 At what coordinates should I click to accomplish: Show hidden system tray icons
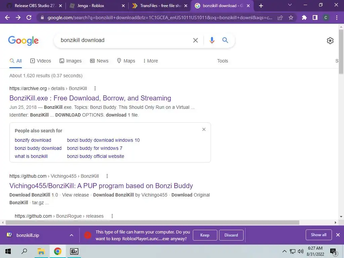pyautogui.click(x=284, y=251)
